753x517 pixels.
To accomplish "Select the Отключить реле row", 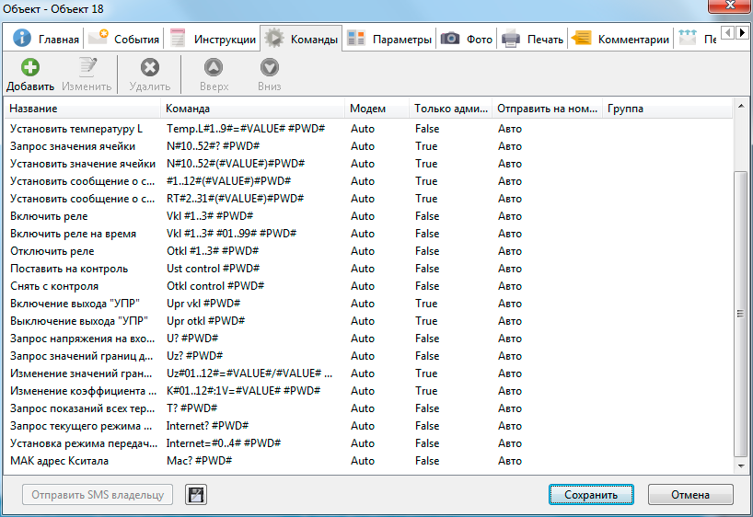I will point(368,251).
